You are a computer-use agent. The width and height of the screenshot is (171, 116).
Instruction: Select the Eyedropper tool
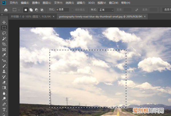point(4,55)
